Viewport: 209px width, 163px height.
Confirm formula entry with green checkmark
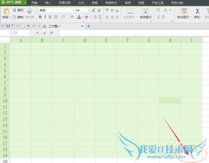tap(45, 33)
